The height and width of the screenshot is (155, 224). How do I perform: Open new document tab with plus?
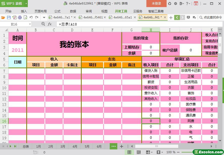(x=171, y=17)
